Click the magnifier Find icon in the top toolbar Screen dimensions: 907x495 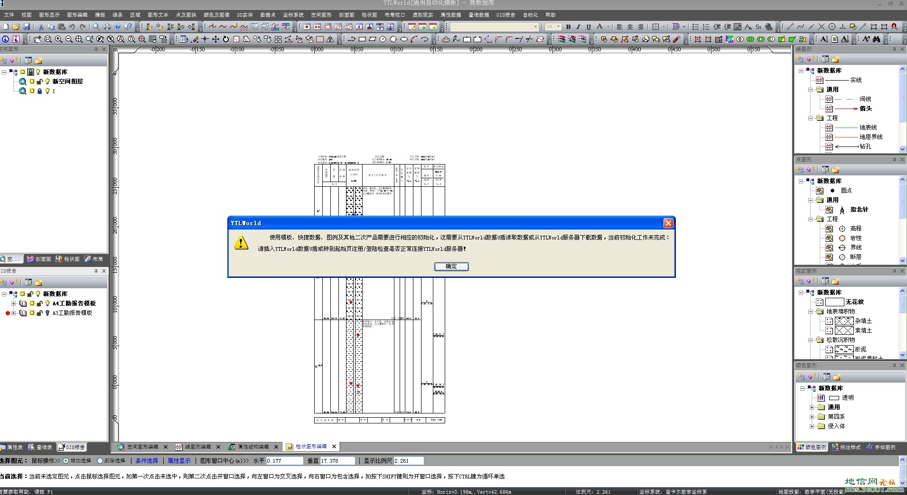click(x=96, y=27)
